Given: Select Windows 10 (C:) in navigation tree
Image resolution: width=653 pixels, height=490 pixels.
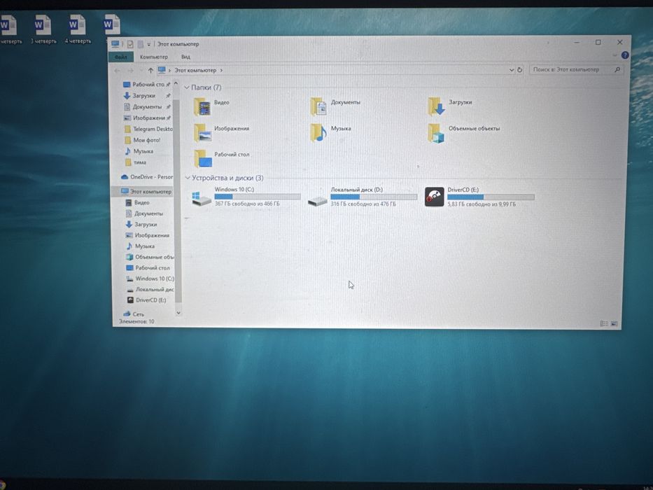Looking at the screenshot, I should point(150,279).
